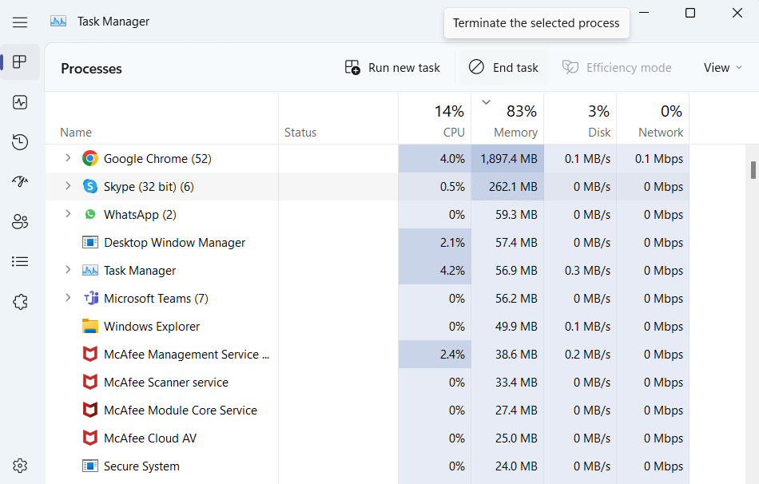759x484 pixels.
Task: Open the View dropdown menu
Action: (x=723, y=68)
